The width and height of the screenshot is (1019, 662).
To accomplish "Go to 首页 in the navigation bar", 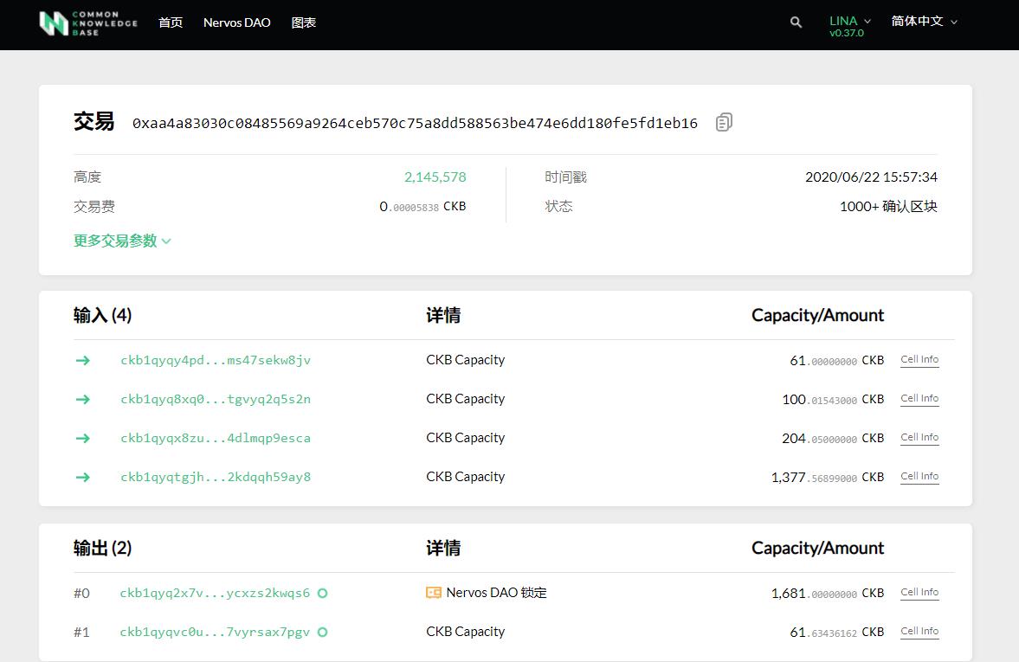I will click(171, 22).
